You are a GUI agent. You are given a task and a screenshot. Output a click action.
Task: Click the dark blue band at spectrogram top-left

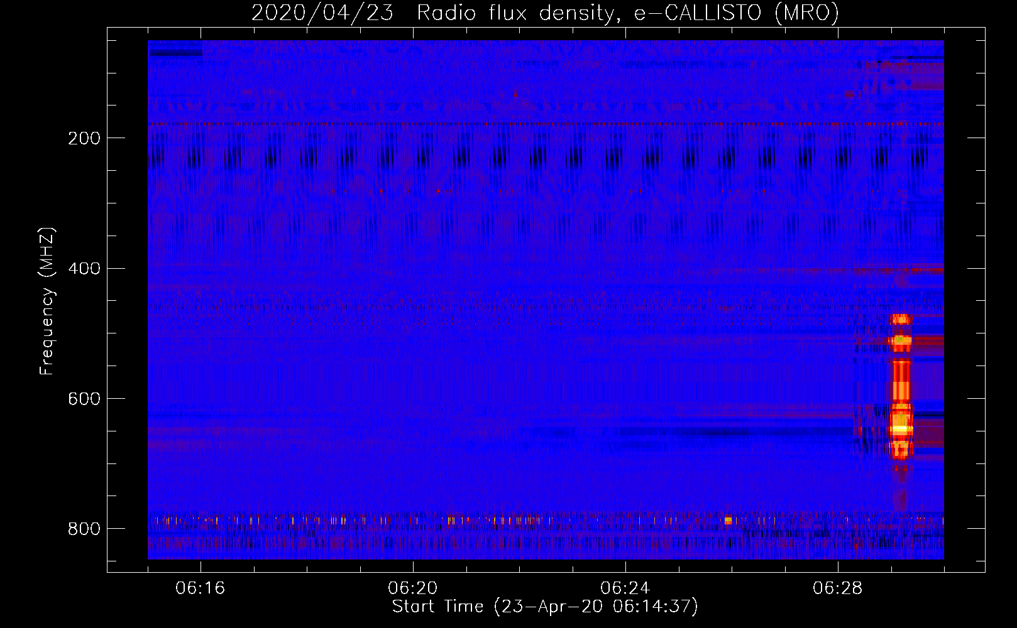(x=175, y=53)
